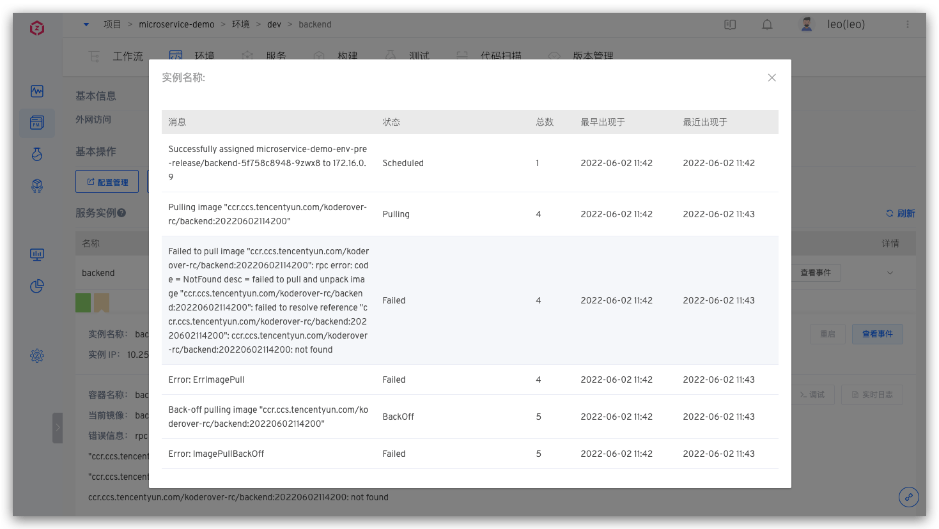939x529 pixels.
Task: Click the 状态 column header
Action: 391,122
